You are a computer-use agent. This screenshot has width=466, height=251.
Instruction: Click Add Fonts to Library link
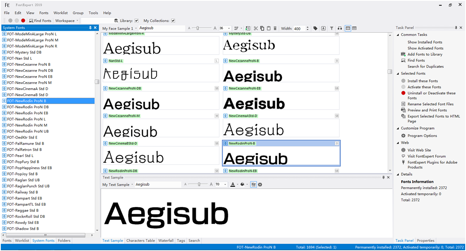tap(425, 54)
